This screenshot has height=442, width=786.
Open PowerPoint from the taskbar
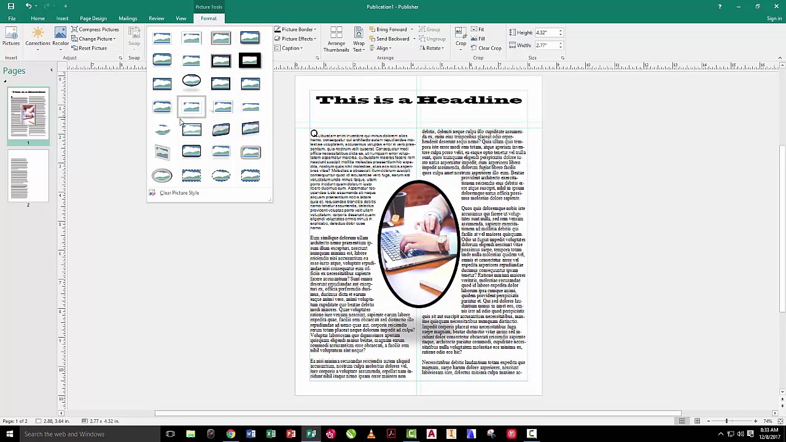291,434
